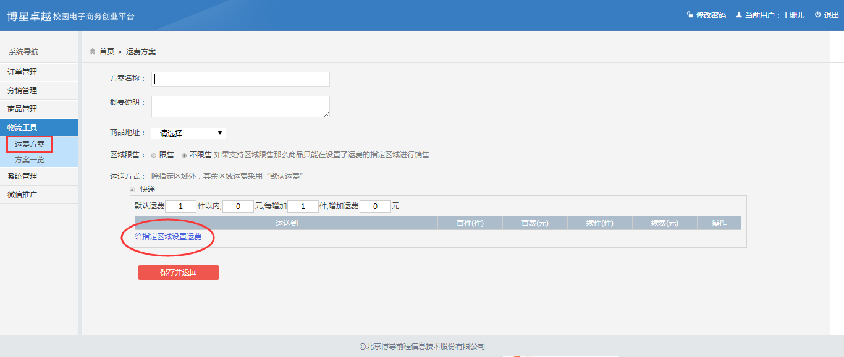The image size is (844, 357).
Task: Open the 商品地址 dropdown
Action: click(188, 133)
